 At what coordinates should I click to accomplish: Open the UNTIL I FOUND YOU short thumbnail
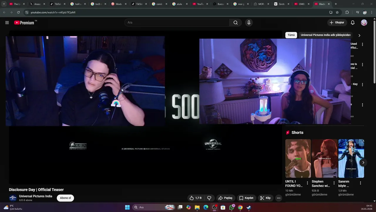click(x=298, y=158)
